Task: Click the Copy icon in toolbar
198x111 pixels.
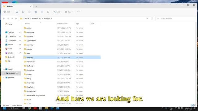Action: click(x=23, y=12)
